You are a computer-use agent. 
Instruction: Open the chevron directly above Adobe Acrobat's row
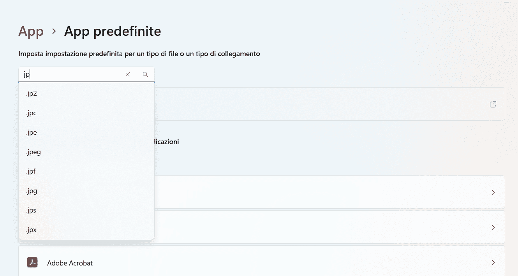click(493, 227)
